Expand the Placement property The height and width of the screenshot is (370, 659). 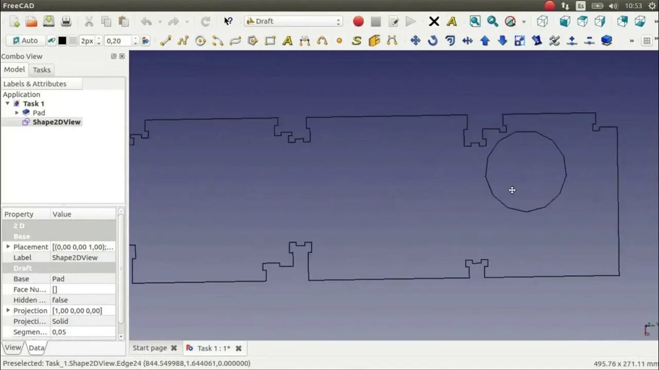point(8,247)
